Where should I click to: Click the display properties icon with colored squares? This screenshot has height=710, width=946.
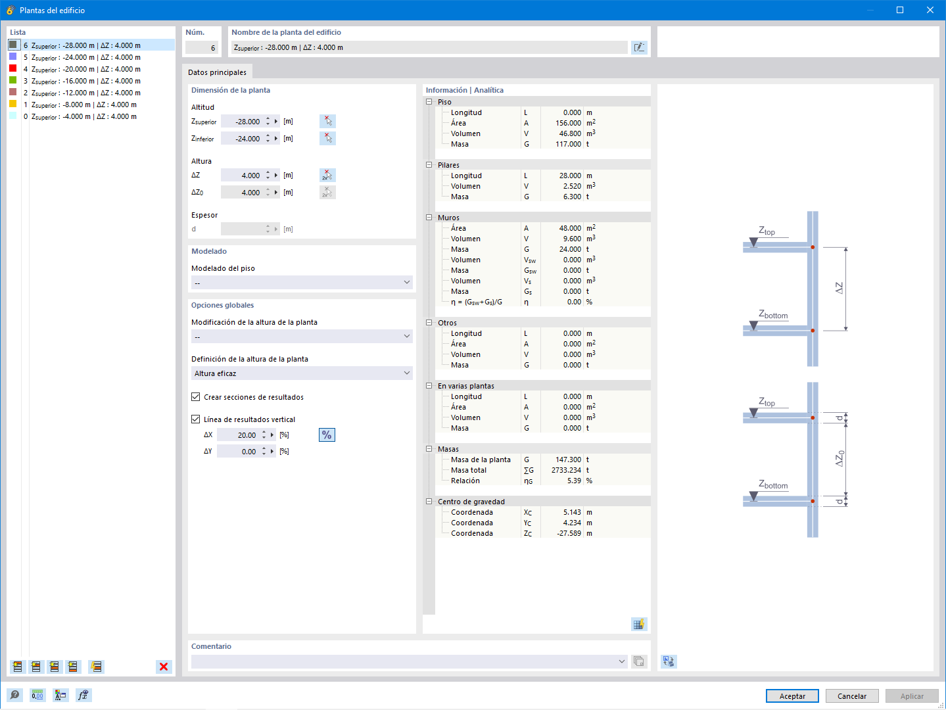click(x=60, y=695)
